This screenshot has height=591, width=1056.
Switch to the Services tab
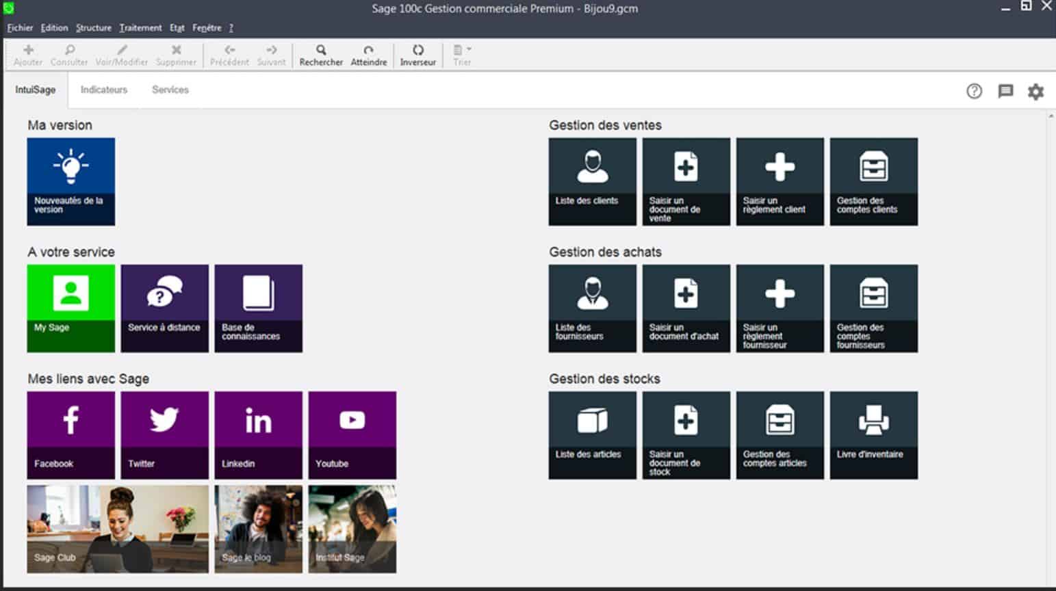pyautogui.click(x=169, y=90)
